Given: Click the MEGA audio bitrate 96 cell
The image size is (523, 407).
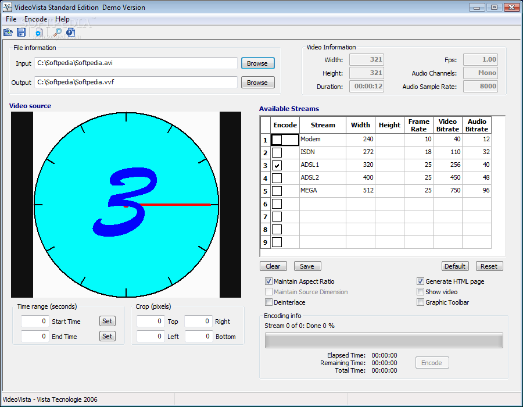Looking at the screenshot, I should point(477,191).
